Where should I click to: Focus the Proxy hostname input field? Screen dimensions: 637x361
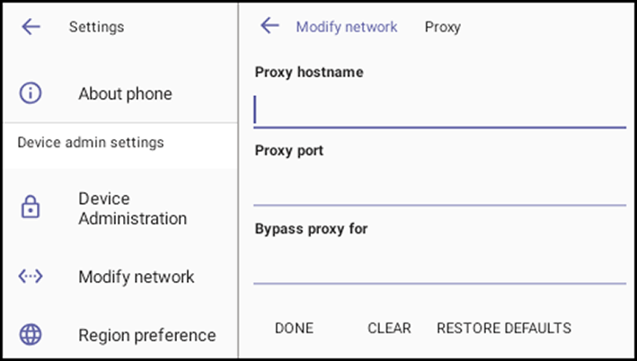point(439,110)
